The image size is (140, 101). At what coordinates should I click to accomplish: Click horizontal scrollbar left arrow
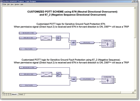click(x=3, y=92)
